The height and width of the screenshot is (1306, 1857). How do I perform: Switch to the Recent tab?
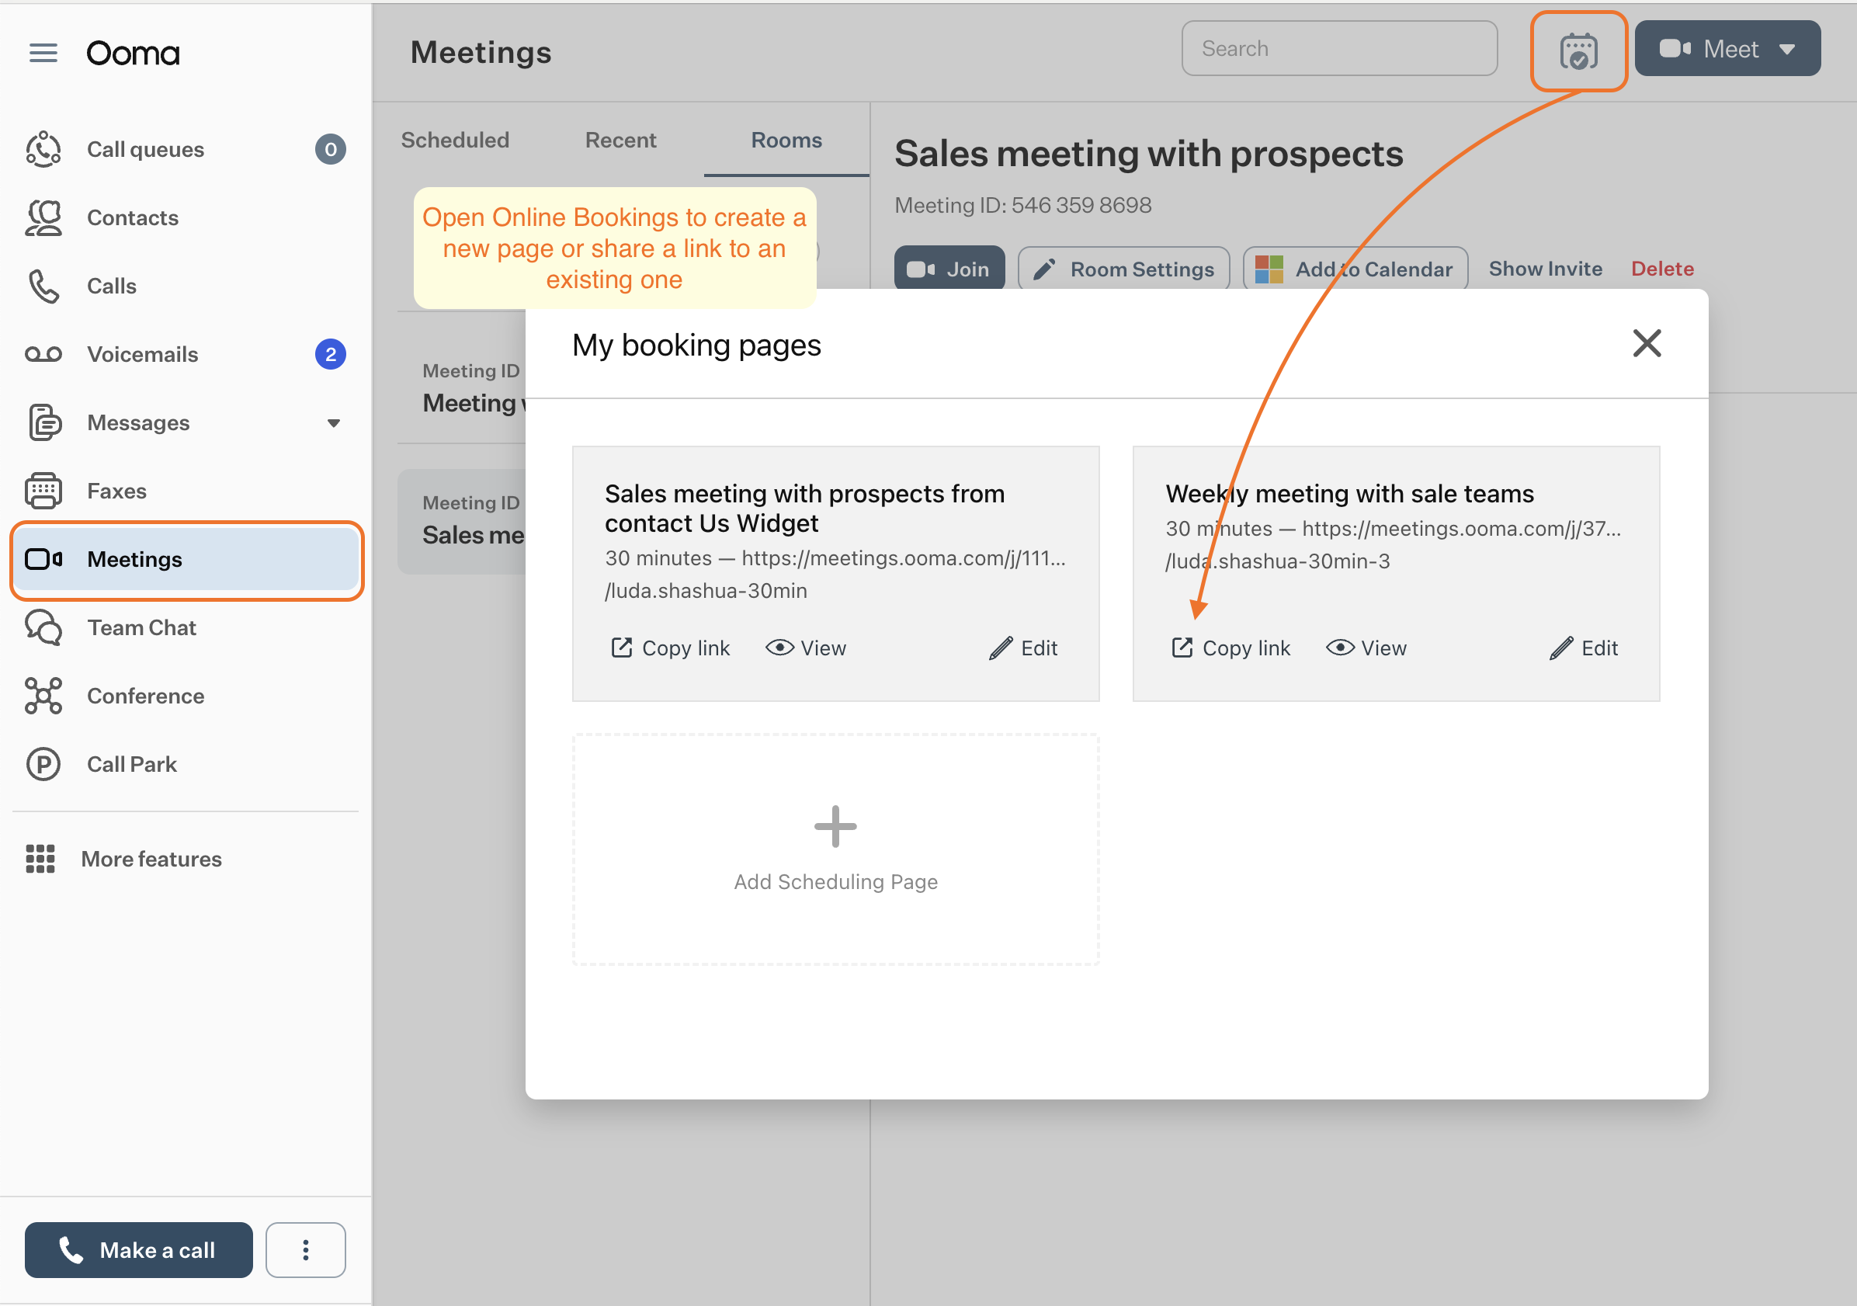coord(620,140)
